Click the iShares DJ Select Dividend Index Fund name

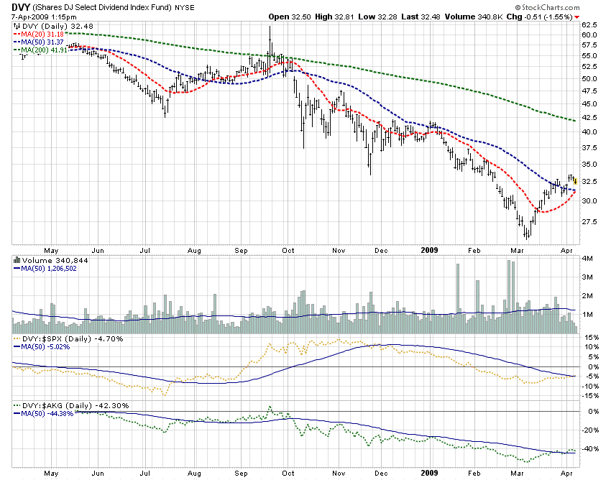point(102,7)
